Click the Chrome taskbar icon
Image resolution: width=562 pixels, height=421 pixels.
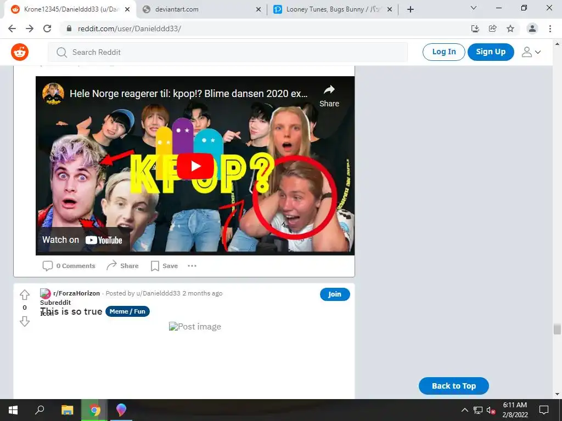coord(94,410)
